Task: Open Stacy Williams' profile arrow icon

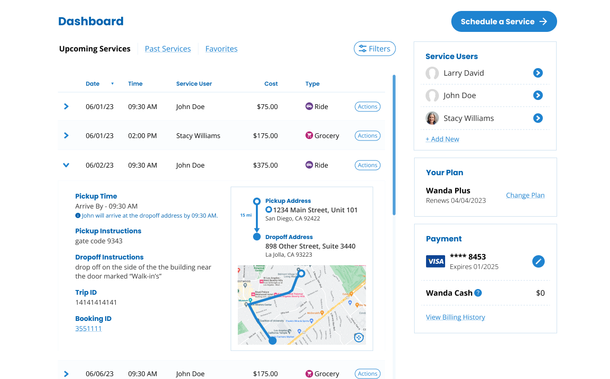Action: (538, 118)
